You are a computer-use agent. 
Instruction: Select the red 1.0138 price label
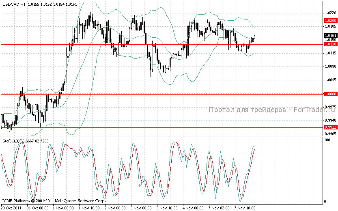pos(330,44)
